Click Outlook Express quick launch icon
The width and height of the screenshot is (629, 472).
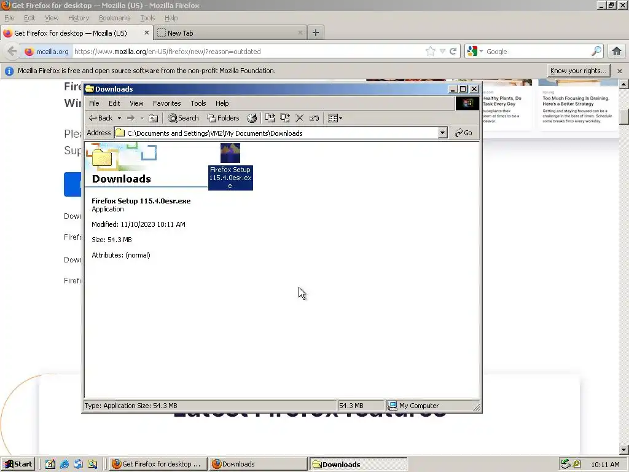pyautogui.click(x=78, y=464)
